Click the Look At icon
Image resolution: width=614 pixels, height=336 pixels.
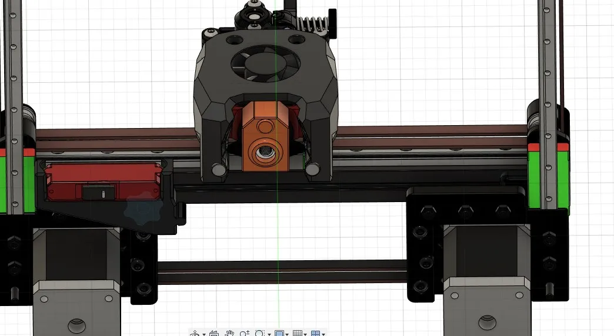(x=213, y=333)
